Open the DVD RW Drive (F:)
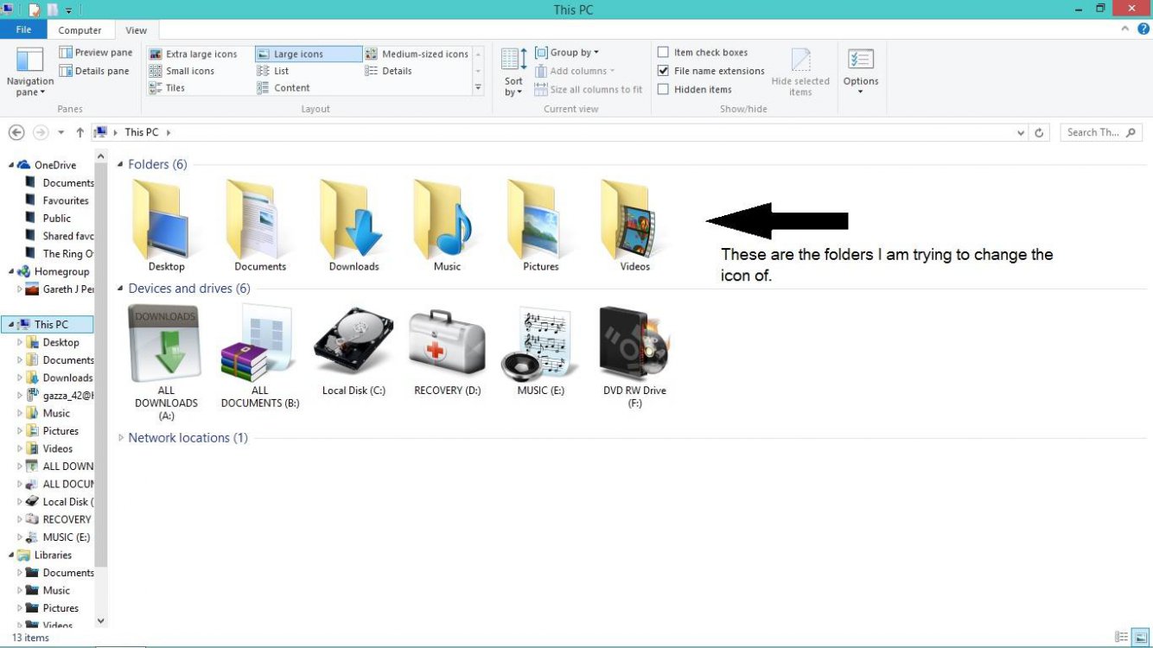Screen dimensions: 1153x648 pyautogui.click(x=634, y=346)
